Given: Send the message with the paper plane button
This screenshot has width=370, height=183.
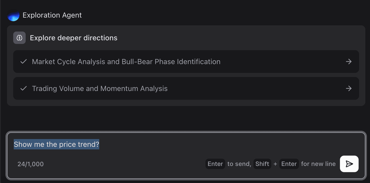Looking at the screenshot, I should (x=349, y=164).
